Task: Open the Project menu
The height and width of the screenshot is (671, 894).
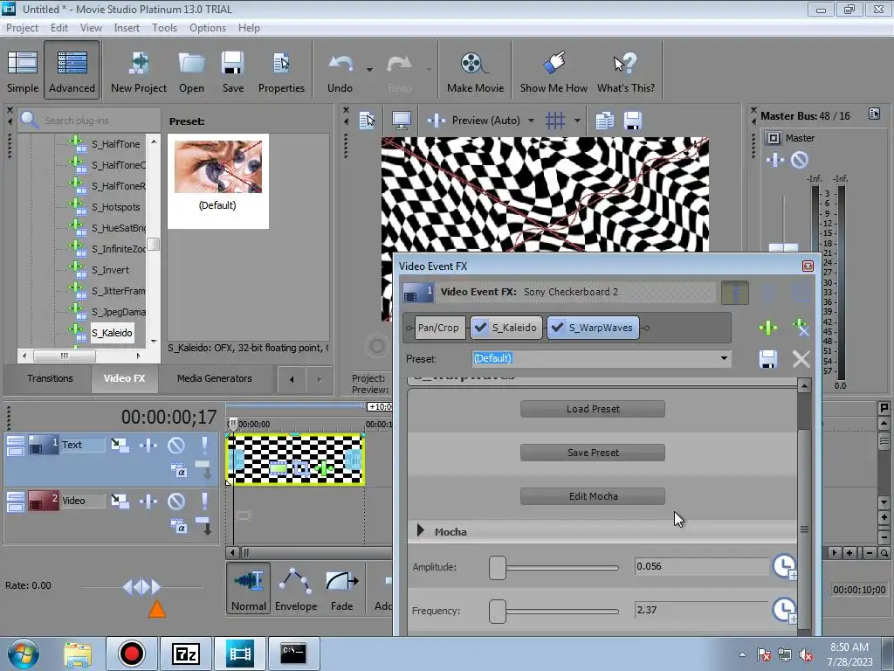Action: (x=22, y=27)
